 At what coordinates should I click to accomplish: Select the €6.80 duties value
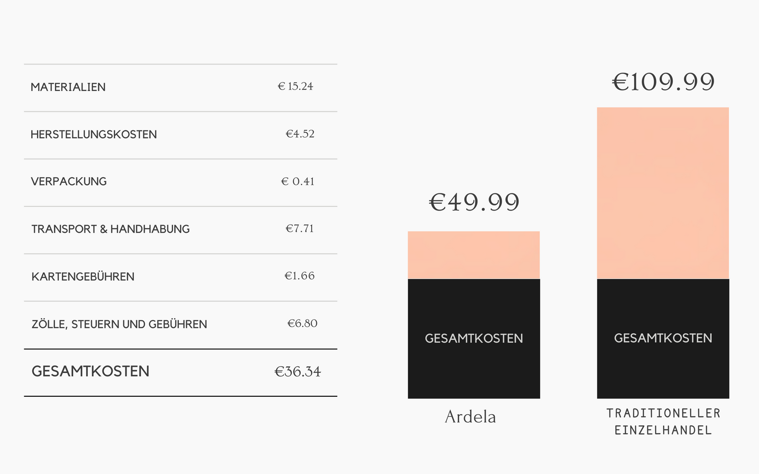(x=302, y=323)
